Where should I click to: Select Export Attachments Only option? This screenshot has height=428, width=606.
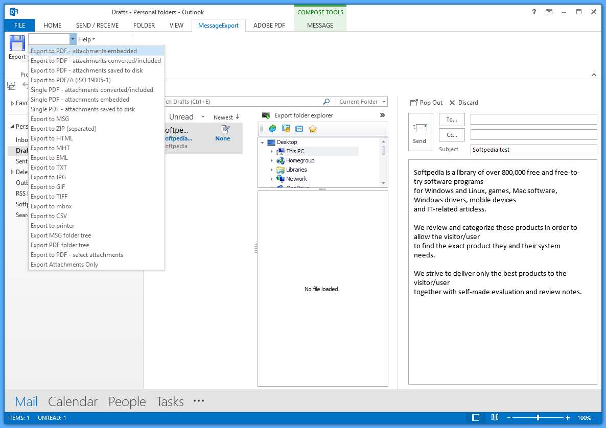[97, 265]
